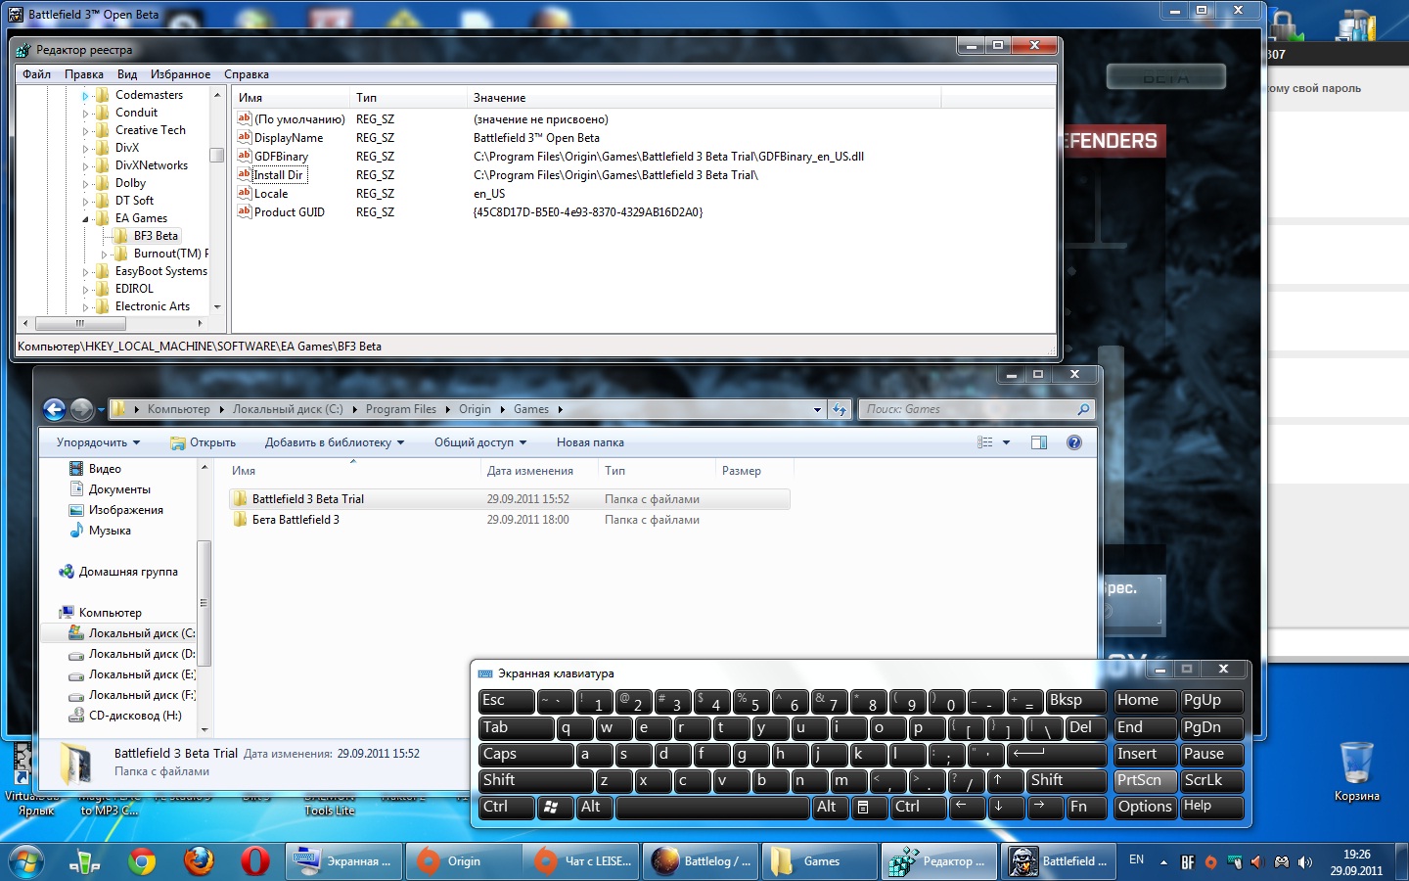Toggle ScrLk key on on-screen keyboard
The image size is (1409, 881).
[x=1211, y=781]
